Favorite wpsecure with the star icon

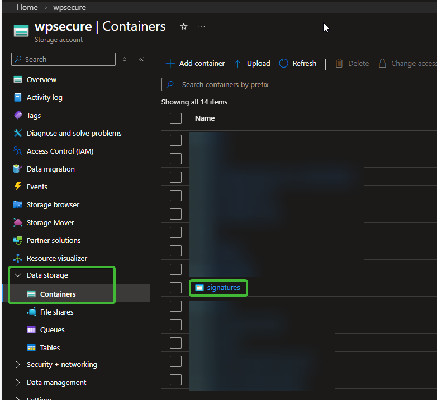184,27
